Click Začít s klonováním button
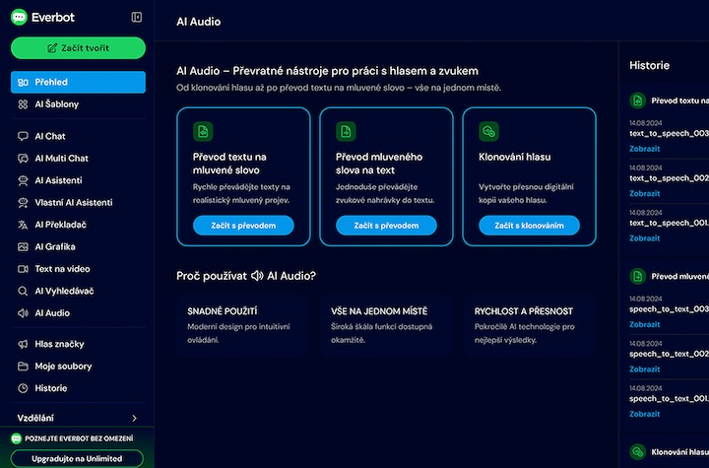This screenshot has height=468, width=709. [529, 226]
